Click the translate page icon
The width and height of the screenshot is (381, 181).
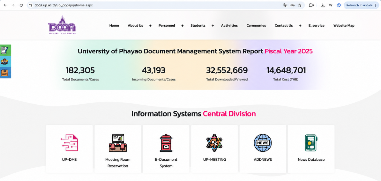(x=285, y=5)
